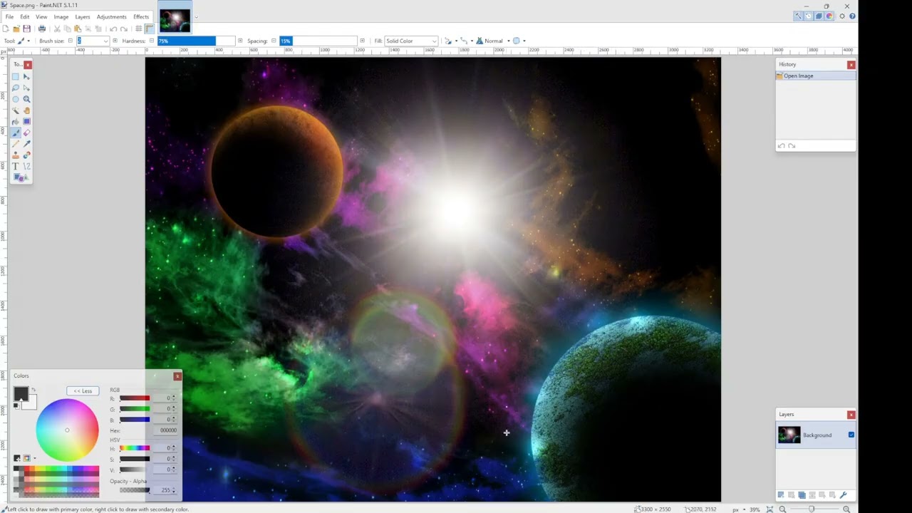The width and height of the screenshot is (912, 513).
Task: Select the Clone Stamp tool
Action: 16,155
